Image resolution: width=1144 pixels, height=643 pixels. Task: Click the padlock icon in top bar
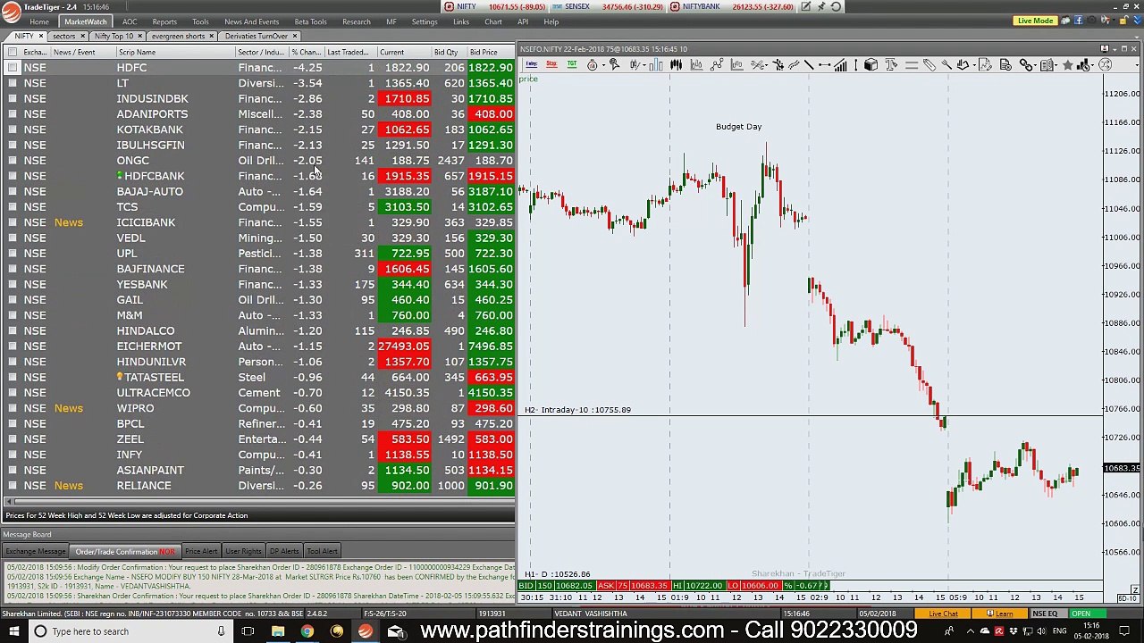[x=1123, y=21]
